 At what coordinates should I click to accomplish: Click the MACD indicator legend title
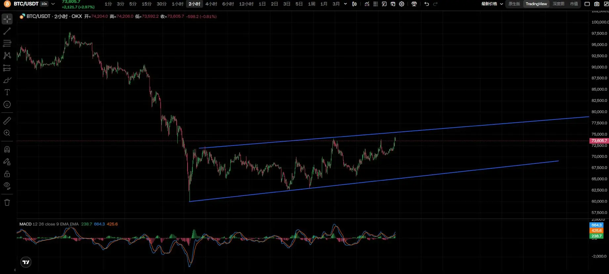click(x=25, y=224)
